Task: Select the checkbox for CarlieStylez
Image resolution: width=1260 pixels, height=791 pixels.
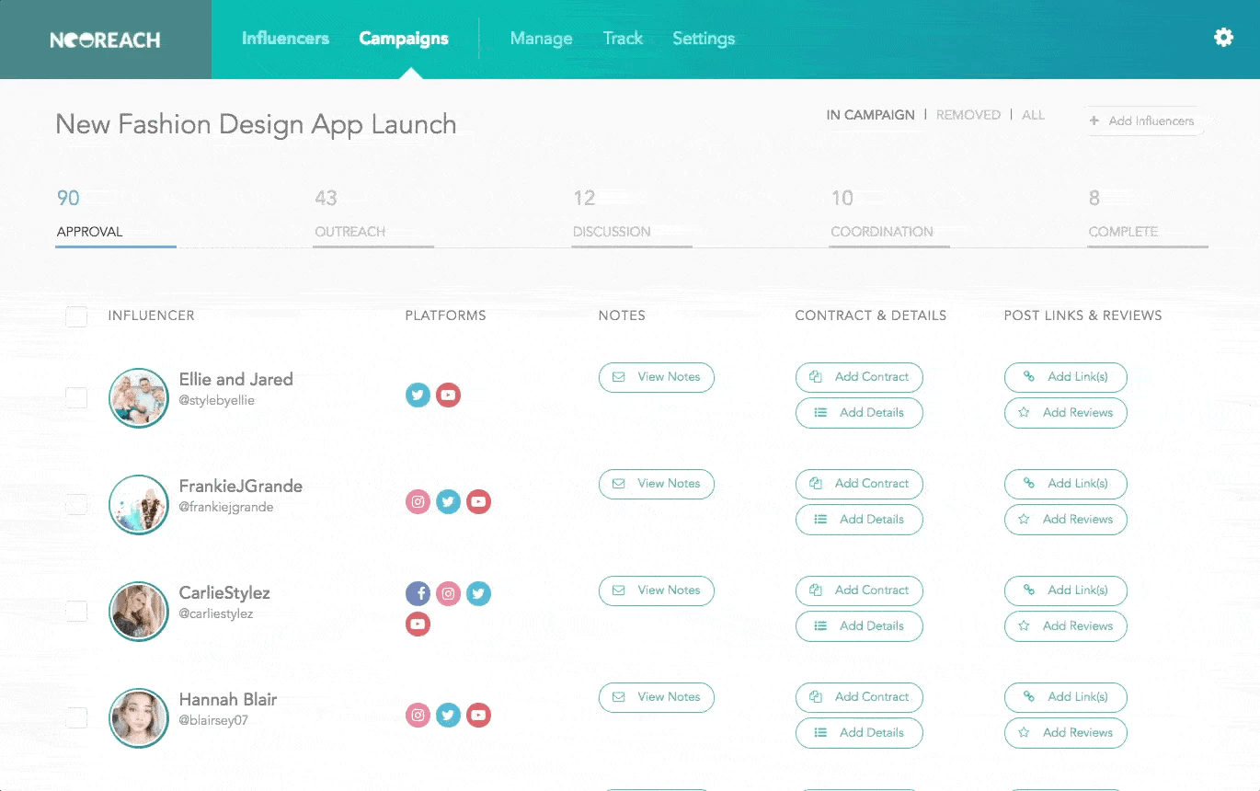Action: 76,611
